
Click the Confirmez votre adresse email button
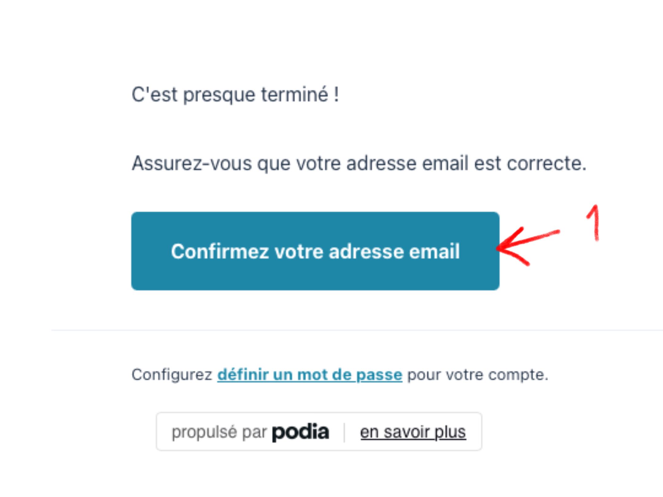point(315,251)
